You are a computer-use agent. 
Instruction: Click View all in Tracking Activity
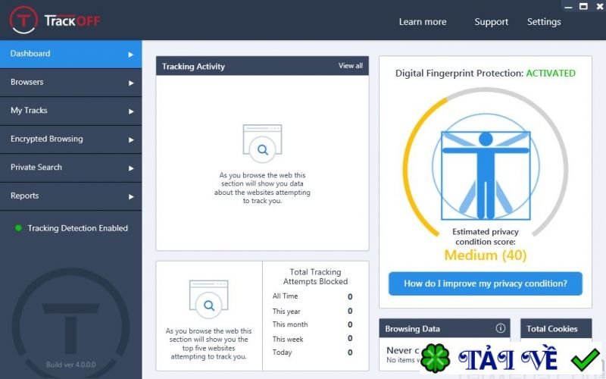[x=351, y=66]
